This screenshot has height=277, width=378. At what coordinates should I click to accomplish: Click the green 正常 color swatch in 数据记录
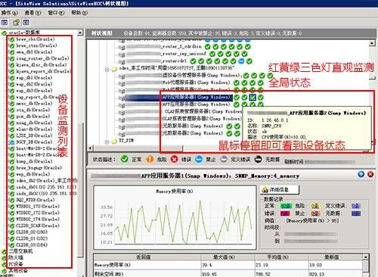(x=286, y=206)
